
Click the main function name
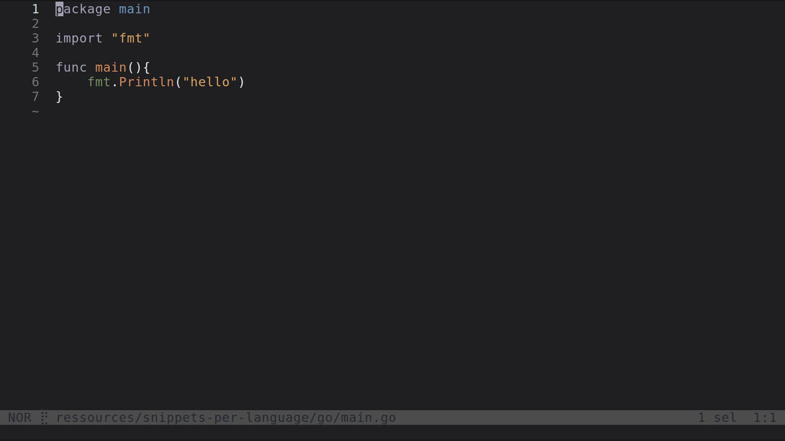[x=111, y=67]
